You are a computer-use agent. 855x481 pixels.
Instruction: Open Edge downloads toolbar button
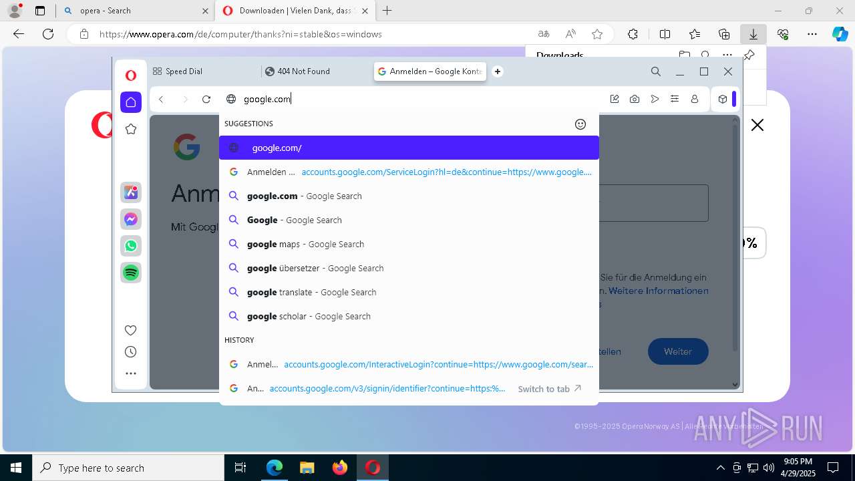coord(753,34)
